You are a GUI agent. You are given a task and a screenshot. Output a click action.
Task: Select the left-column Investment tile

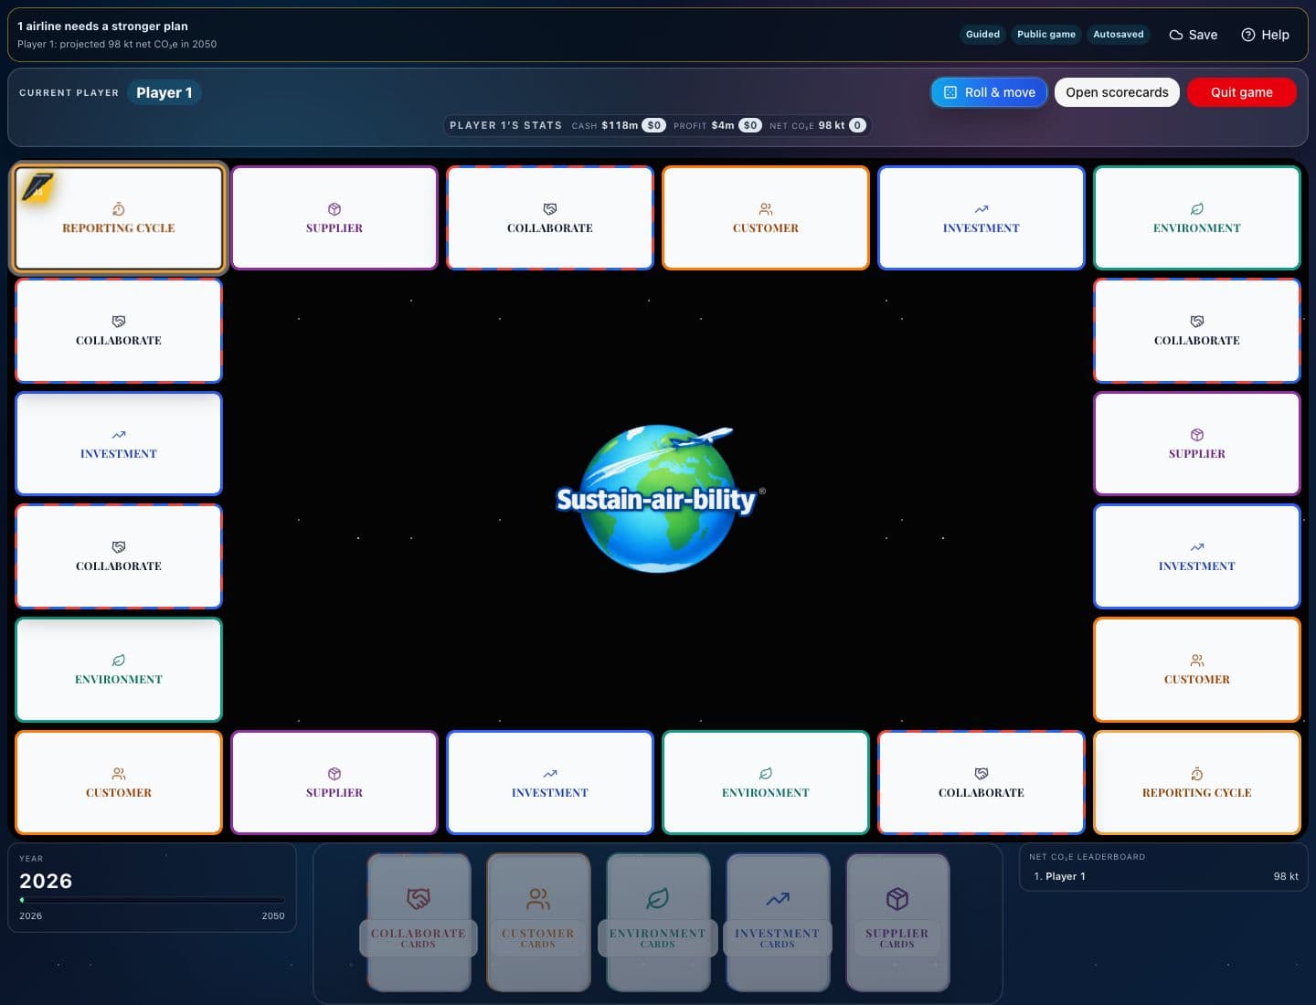pyautogui.click(x=119, y=443)
